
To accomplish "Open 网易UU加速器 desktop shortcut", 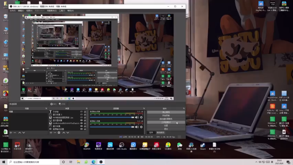I will click(191, 147).
